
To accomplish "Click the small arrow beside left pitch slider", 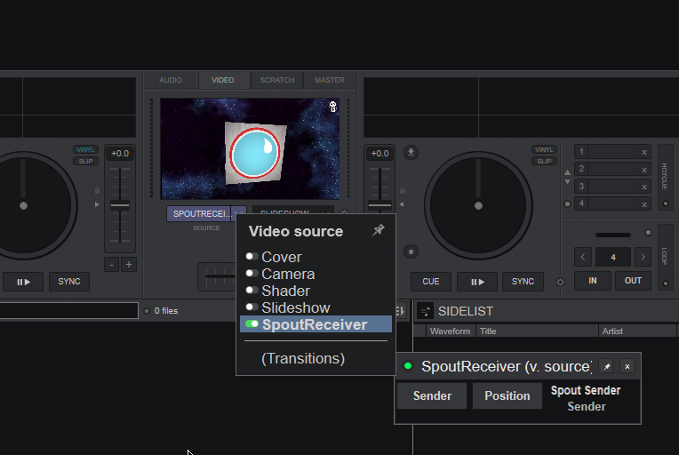I will click(97, 204).
